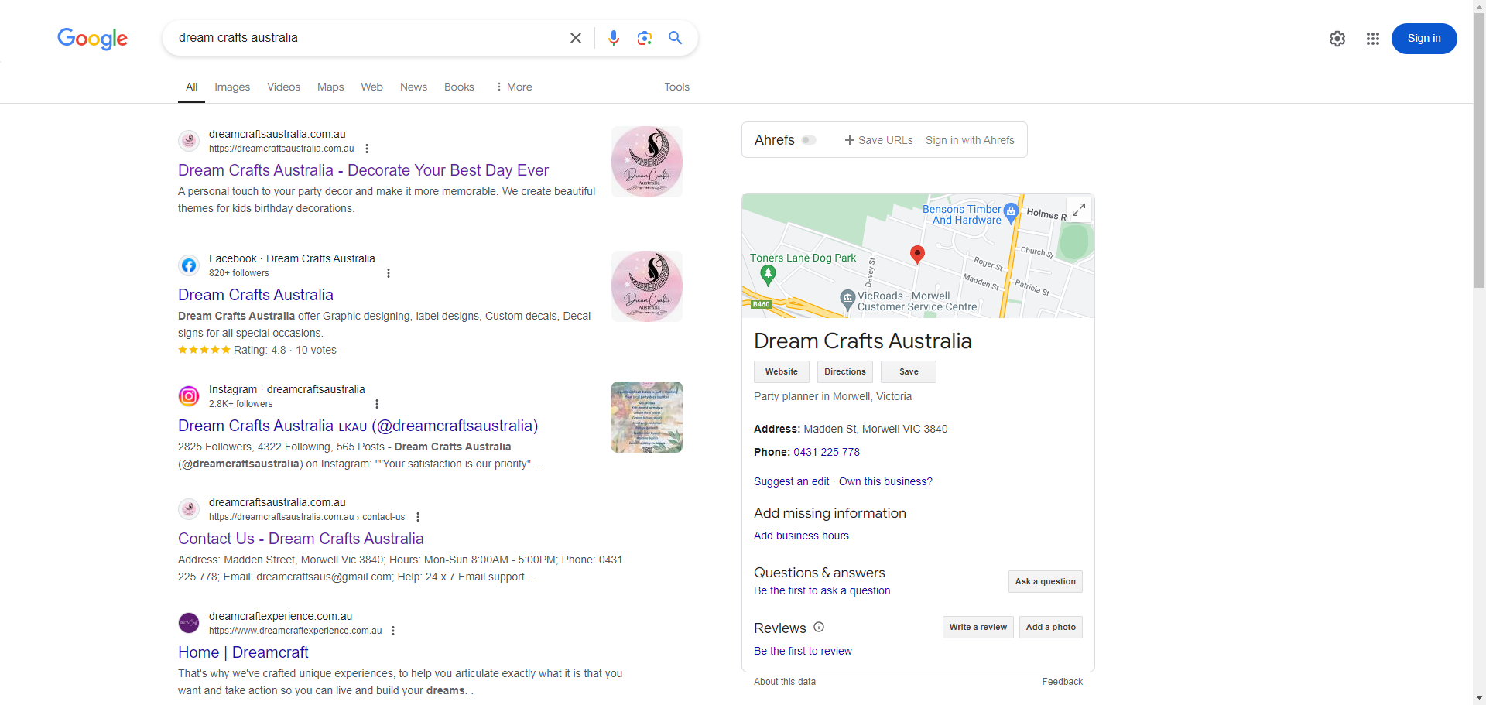The width and height of the screenshot is (1486, 705).
Task: Switch to the Maps tab
Action: [x=330, y=87]
